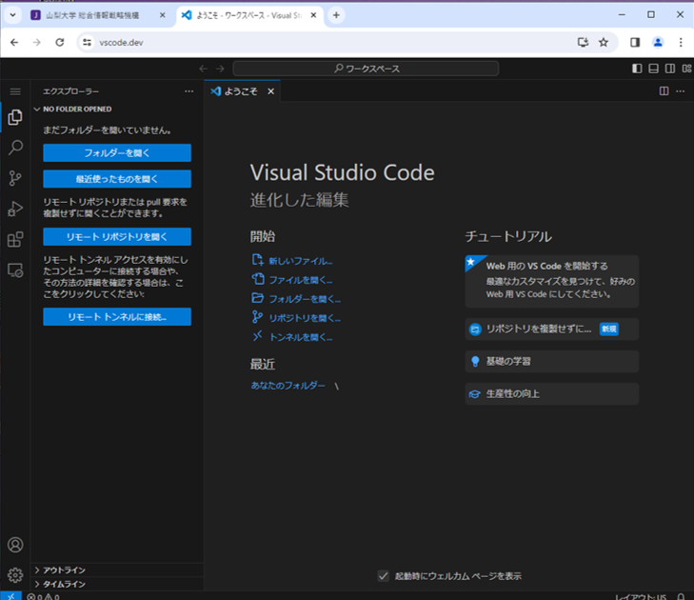Image resolution: width=694 pixels, height=600 pixels.
Task: Click the ファイルを開く... link
Action: (301, 280)
